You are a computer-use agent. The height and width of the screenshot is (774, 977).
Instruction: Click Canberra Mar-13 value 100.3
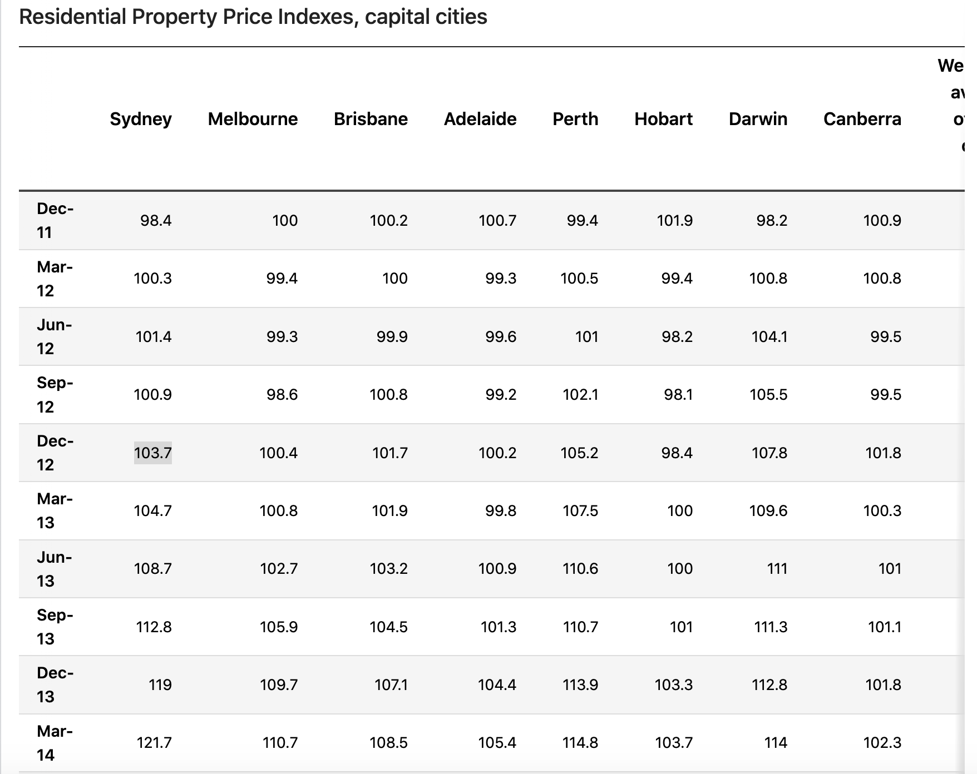pyautogui.click(x=882, y=510)
